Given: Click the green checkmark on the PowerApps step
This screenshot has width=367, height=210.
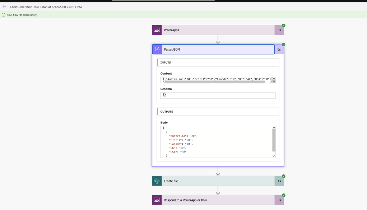Looking at the screenshot, I should point(284,25).
